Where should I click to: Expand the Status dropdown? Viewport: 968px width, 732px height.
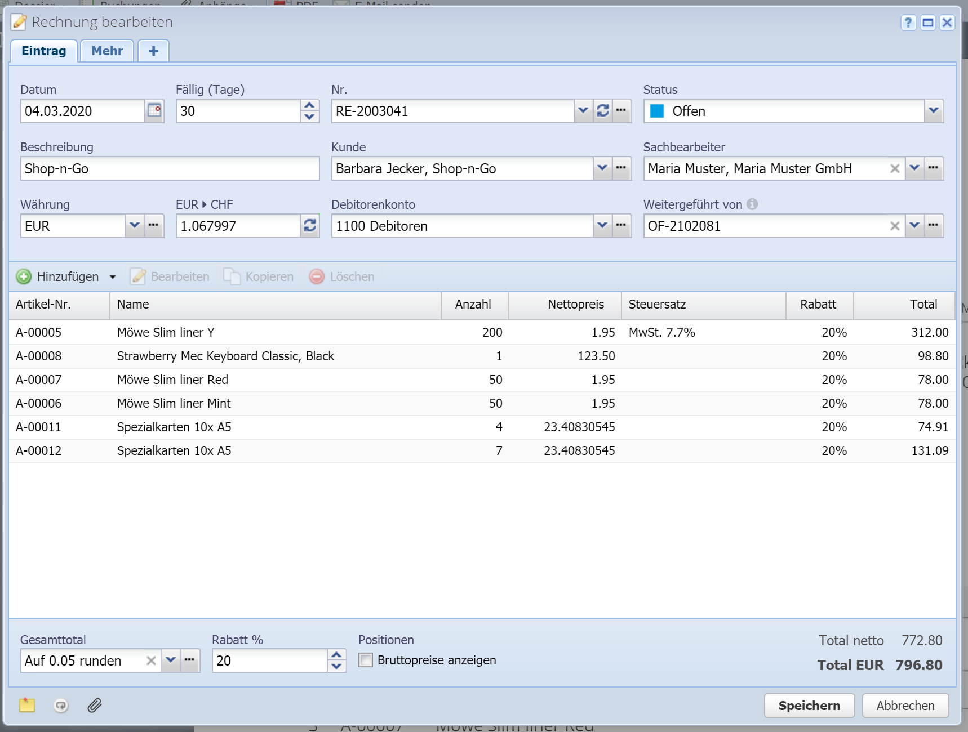point(933,111)
